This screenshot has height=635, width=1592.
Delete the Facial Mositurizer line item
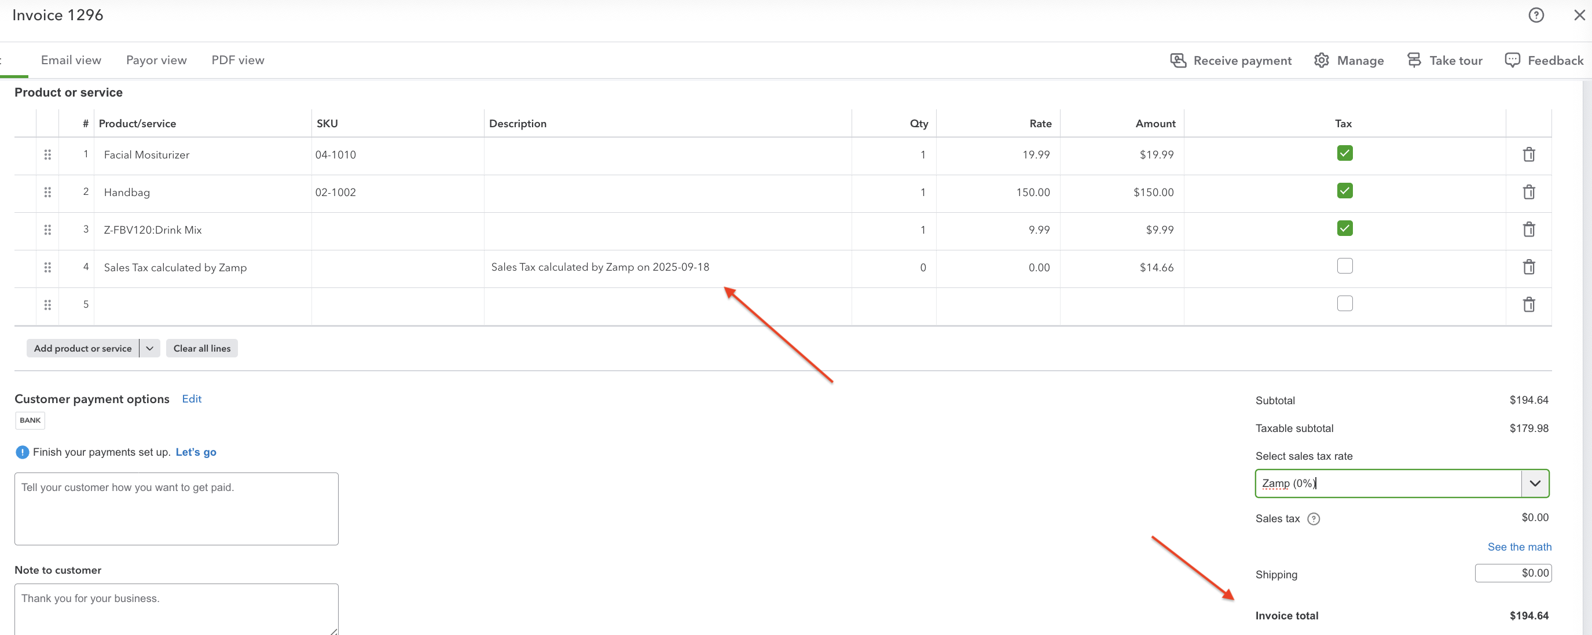(1528, 154)
